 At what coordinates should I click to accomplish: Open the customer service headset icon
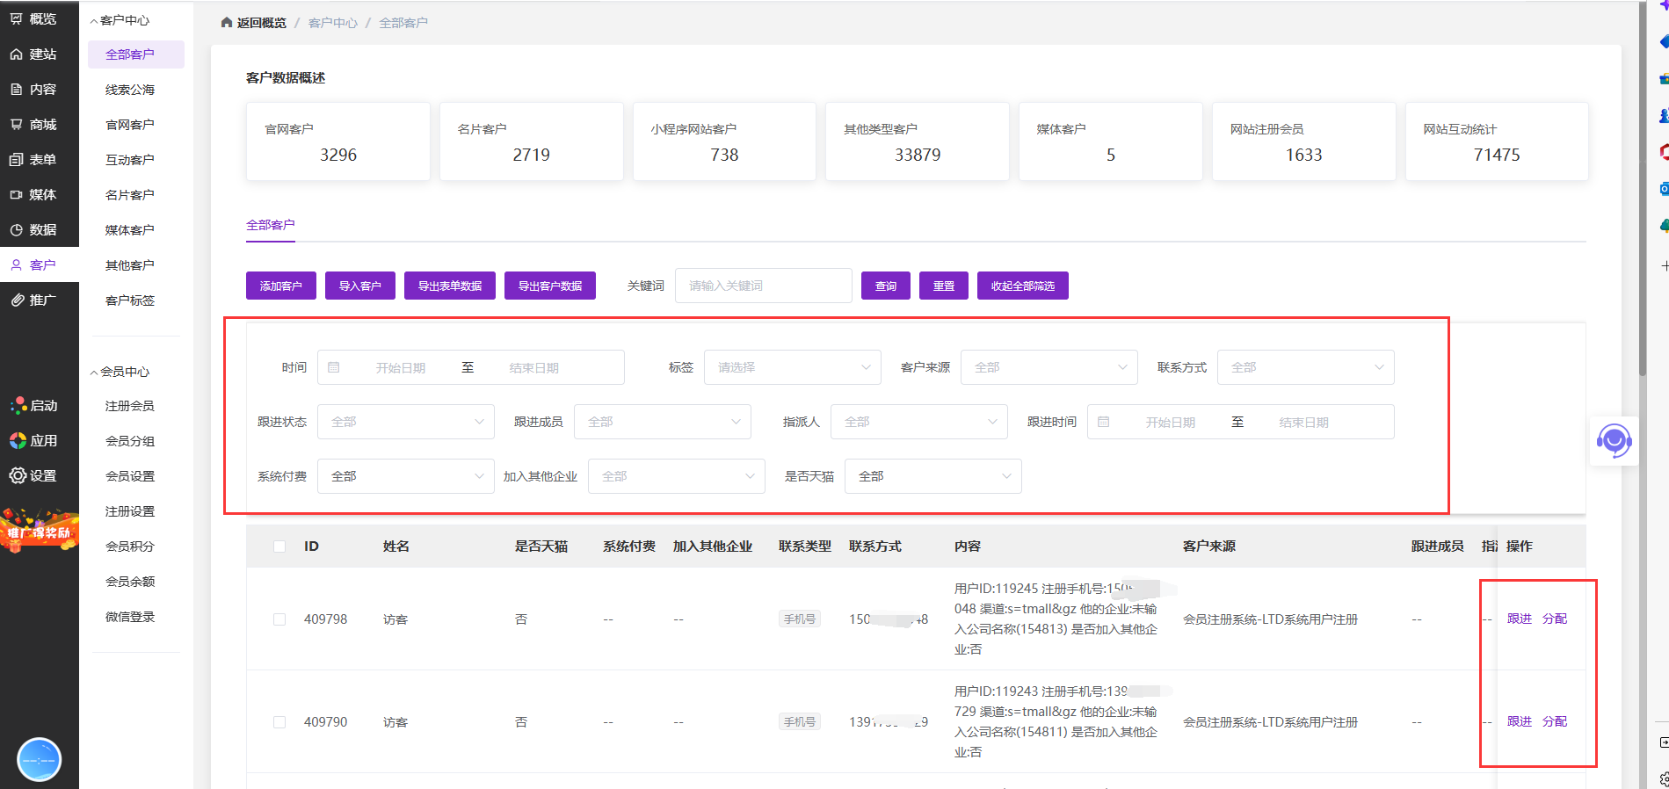point(1614,440)
